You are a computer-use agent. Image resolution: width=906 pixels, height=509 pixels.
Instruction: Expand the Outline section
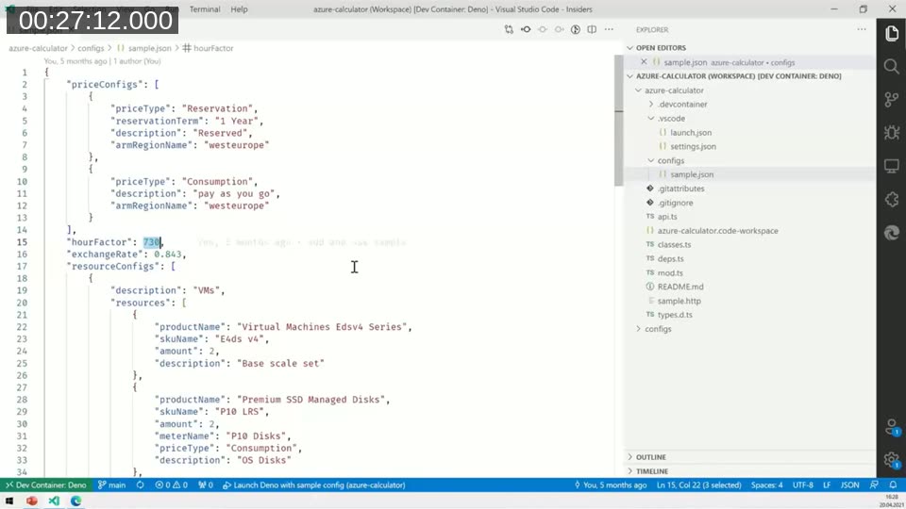[x=651, y=457]
